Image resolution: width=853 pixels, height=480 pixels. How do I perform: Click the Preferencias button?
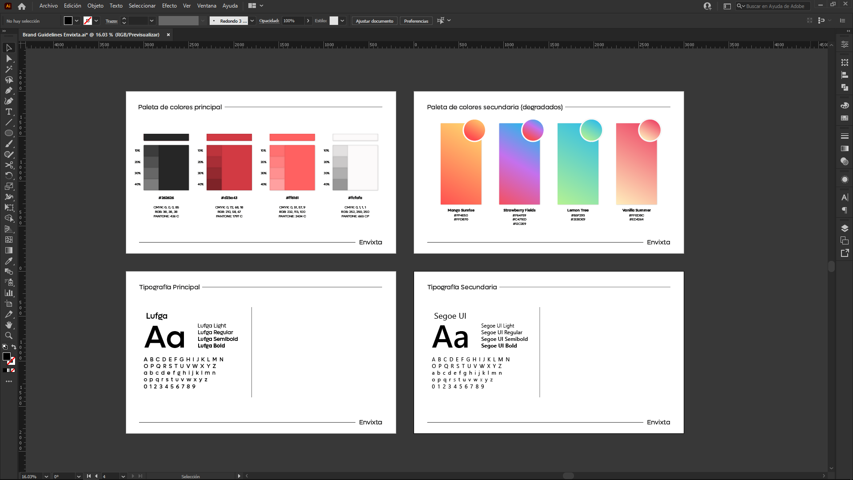pyautogui.click(x=416, y=21)
